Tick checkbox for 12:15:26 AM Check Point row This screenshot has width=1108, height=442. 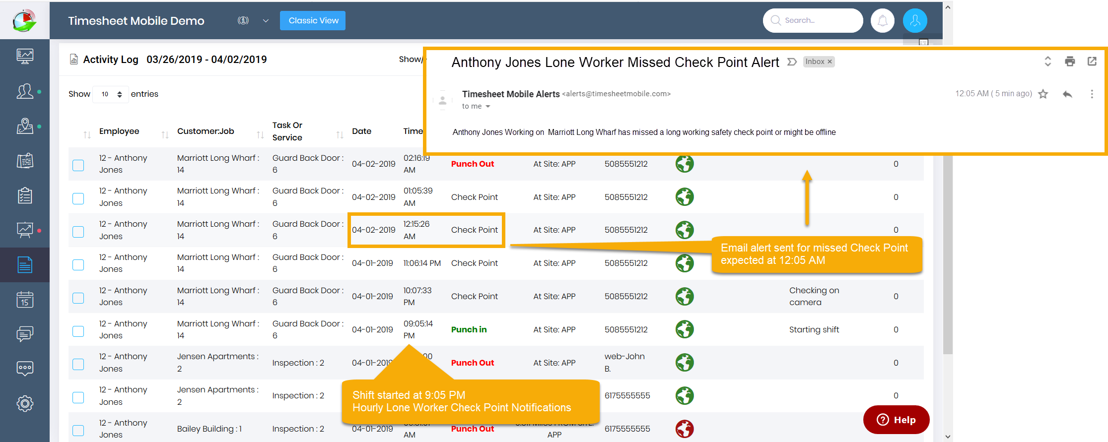coord(78,232)
